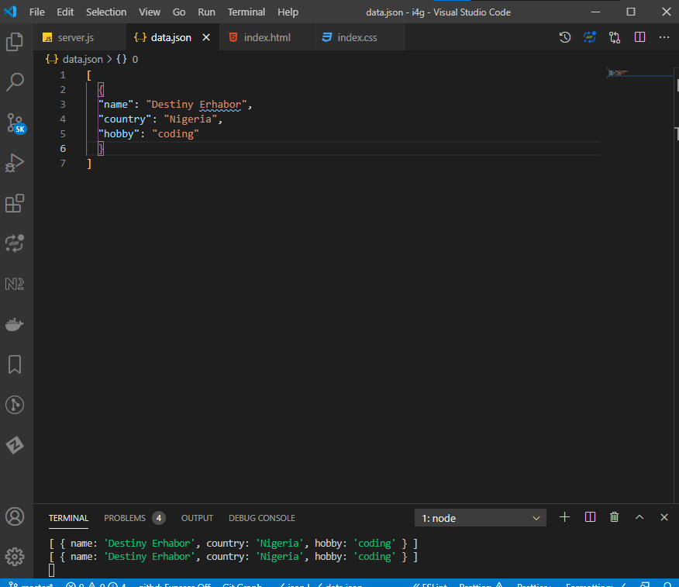Viewport: 679px width, 587px height.
Task: Switch to the OUTPUT panel tab
Action: tap(197, 518)
